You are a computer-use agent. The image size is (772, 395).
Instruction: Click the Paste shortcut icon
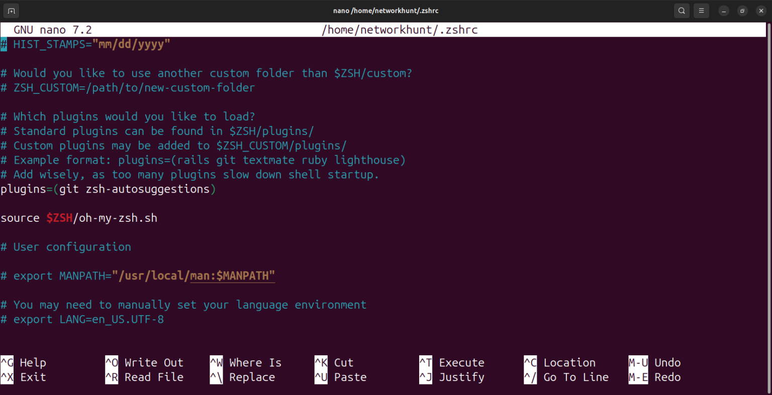(321, 377)
